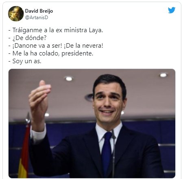
Task: Open the David Breijo display name
Action: 39,11
